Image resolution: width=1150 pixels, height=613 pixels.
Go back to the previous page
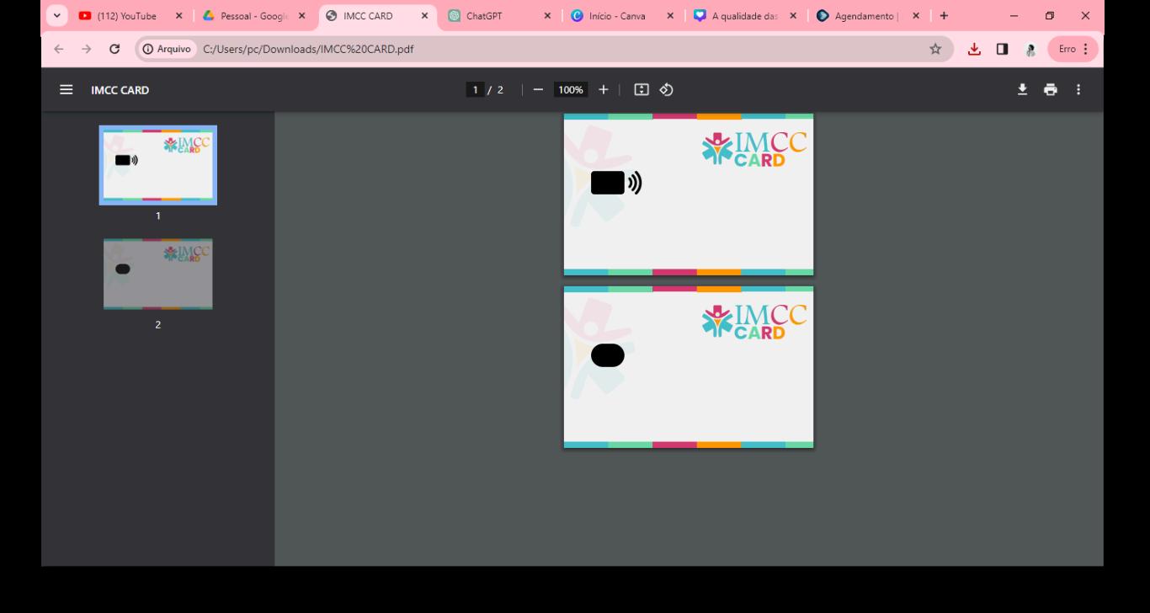[x=58, y=49]
